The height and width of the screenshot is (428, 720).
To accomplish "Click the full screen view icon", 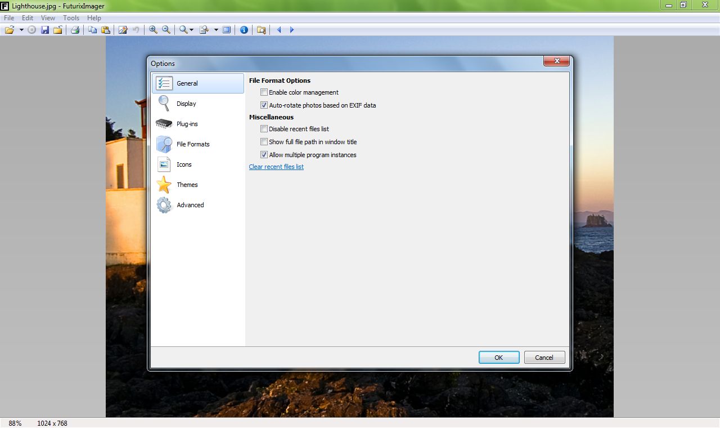I will pyautogui.click(x=227, y=30).
